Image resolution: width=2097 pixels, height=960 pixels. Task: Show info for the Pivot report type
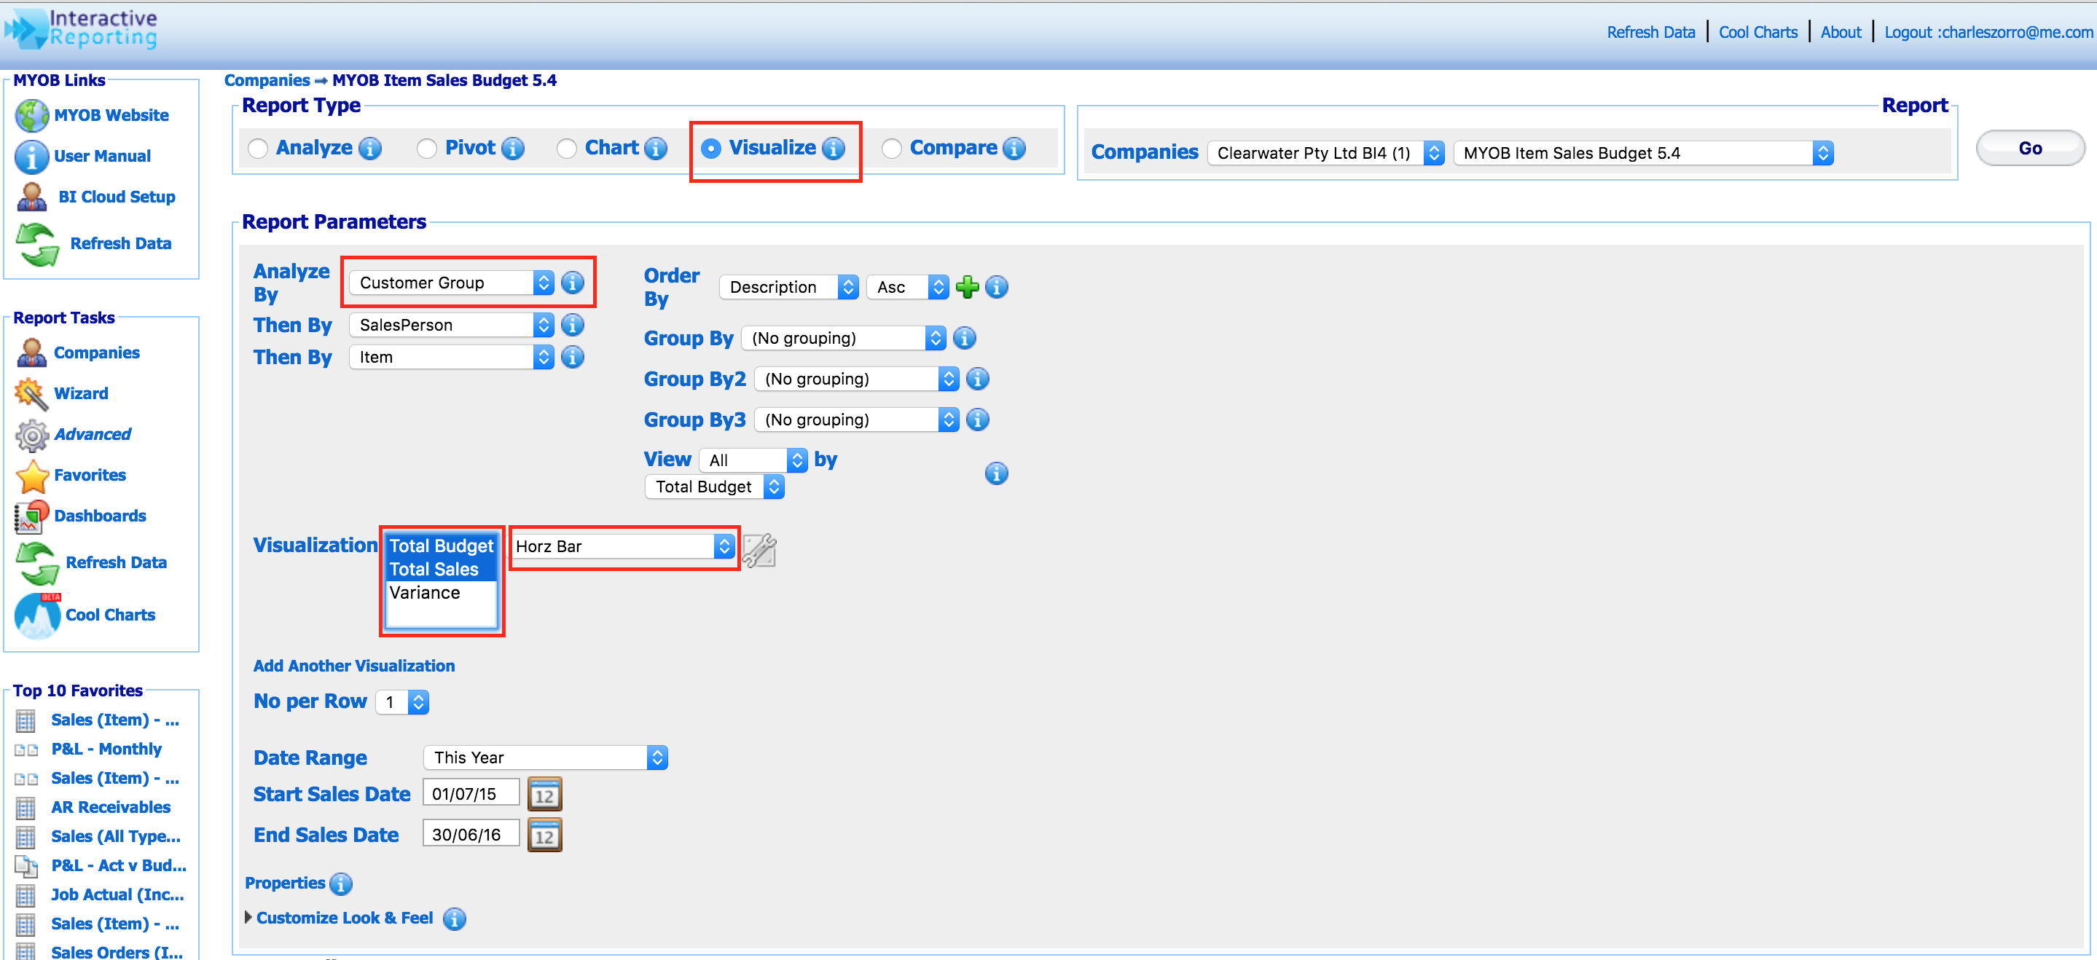(513, 148)
